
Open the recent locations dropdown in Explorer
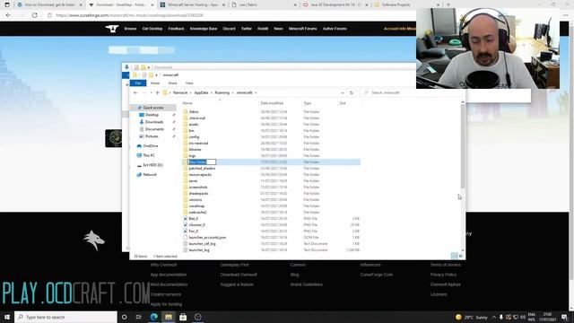(x=151, y=92)
